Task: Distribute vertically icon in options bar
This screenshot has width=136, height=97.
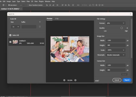Action: [x=73, y=5]
